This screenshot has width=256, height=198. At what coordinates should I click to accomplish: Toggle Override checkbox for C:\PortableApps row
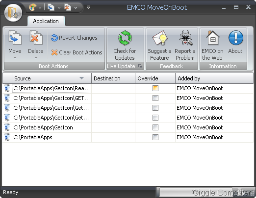tap(155, 137)
